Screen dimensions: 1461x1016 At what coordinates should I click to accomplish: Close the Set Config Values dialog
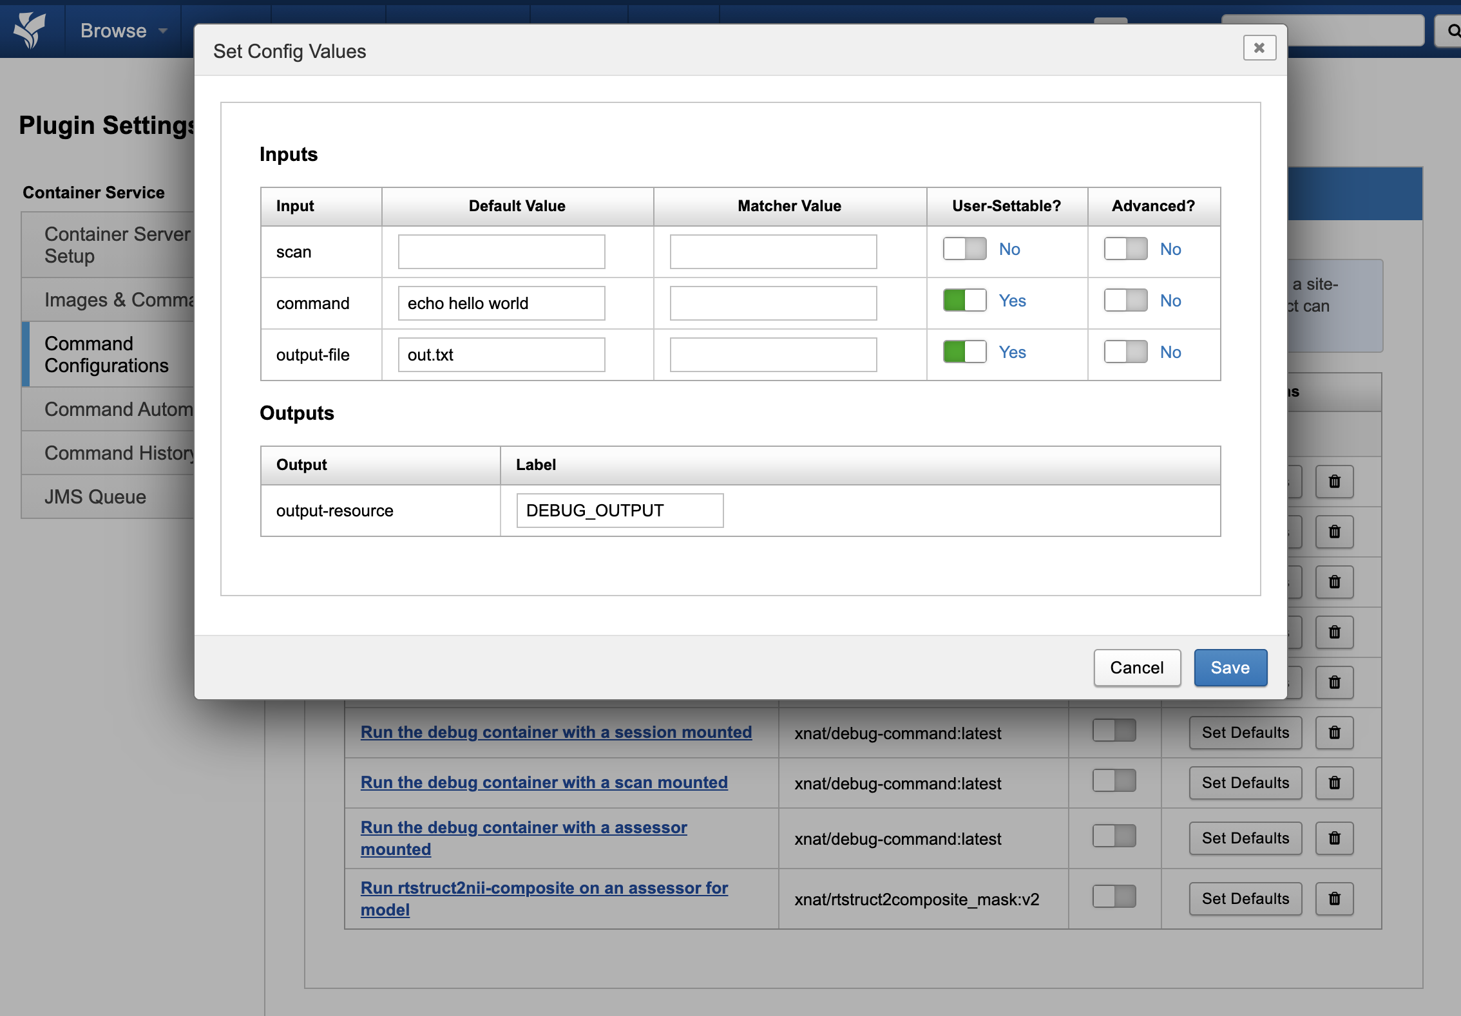click(1259, 48)
